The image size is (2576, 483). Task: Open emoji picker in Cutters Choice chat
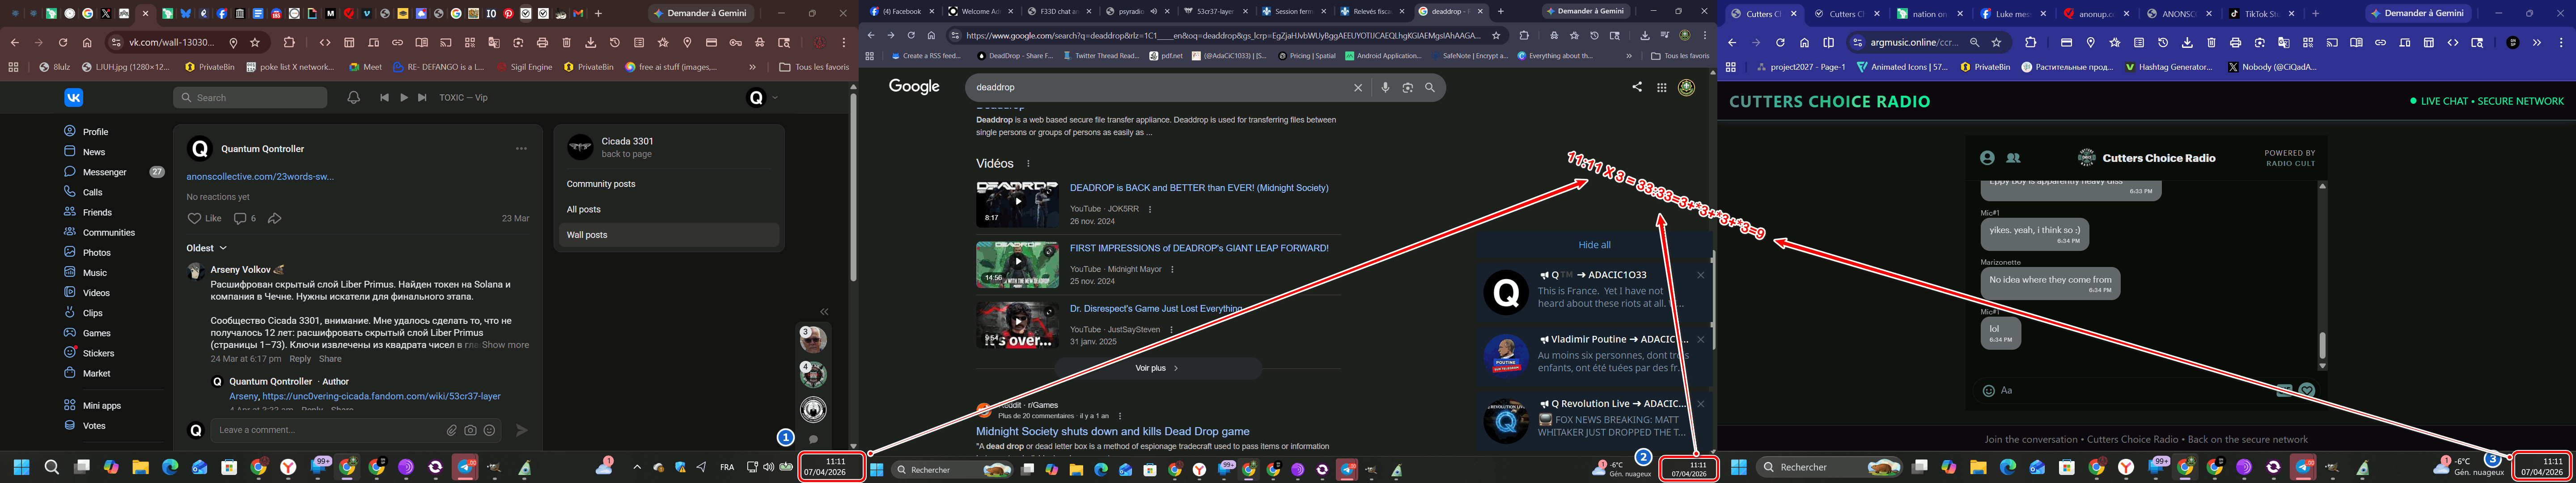click(1988, 391)
